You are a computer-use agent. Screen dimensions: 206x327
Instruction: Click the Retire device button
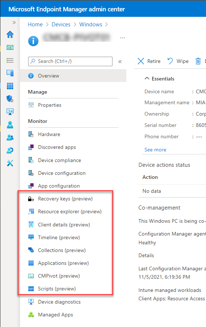pyautogui.click(x=149, y=61)
